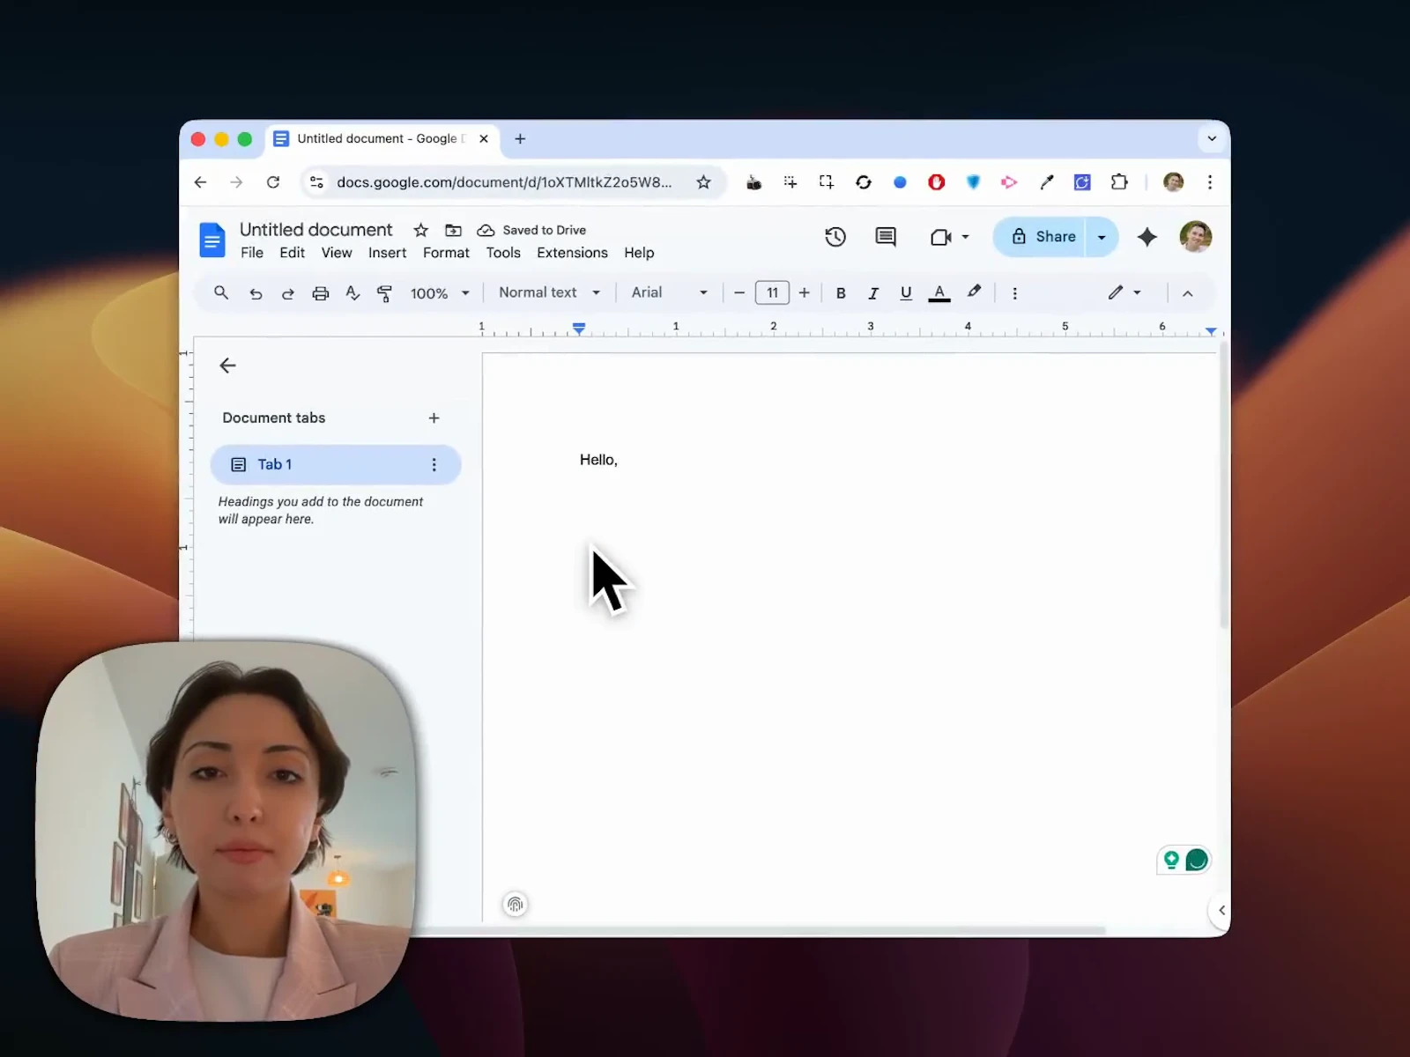
Task: Toggle italic formatting
Action: 873,293
